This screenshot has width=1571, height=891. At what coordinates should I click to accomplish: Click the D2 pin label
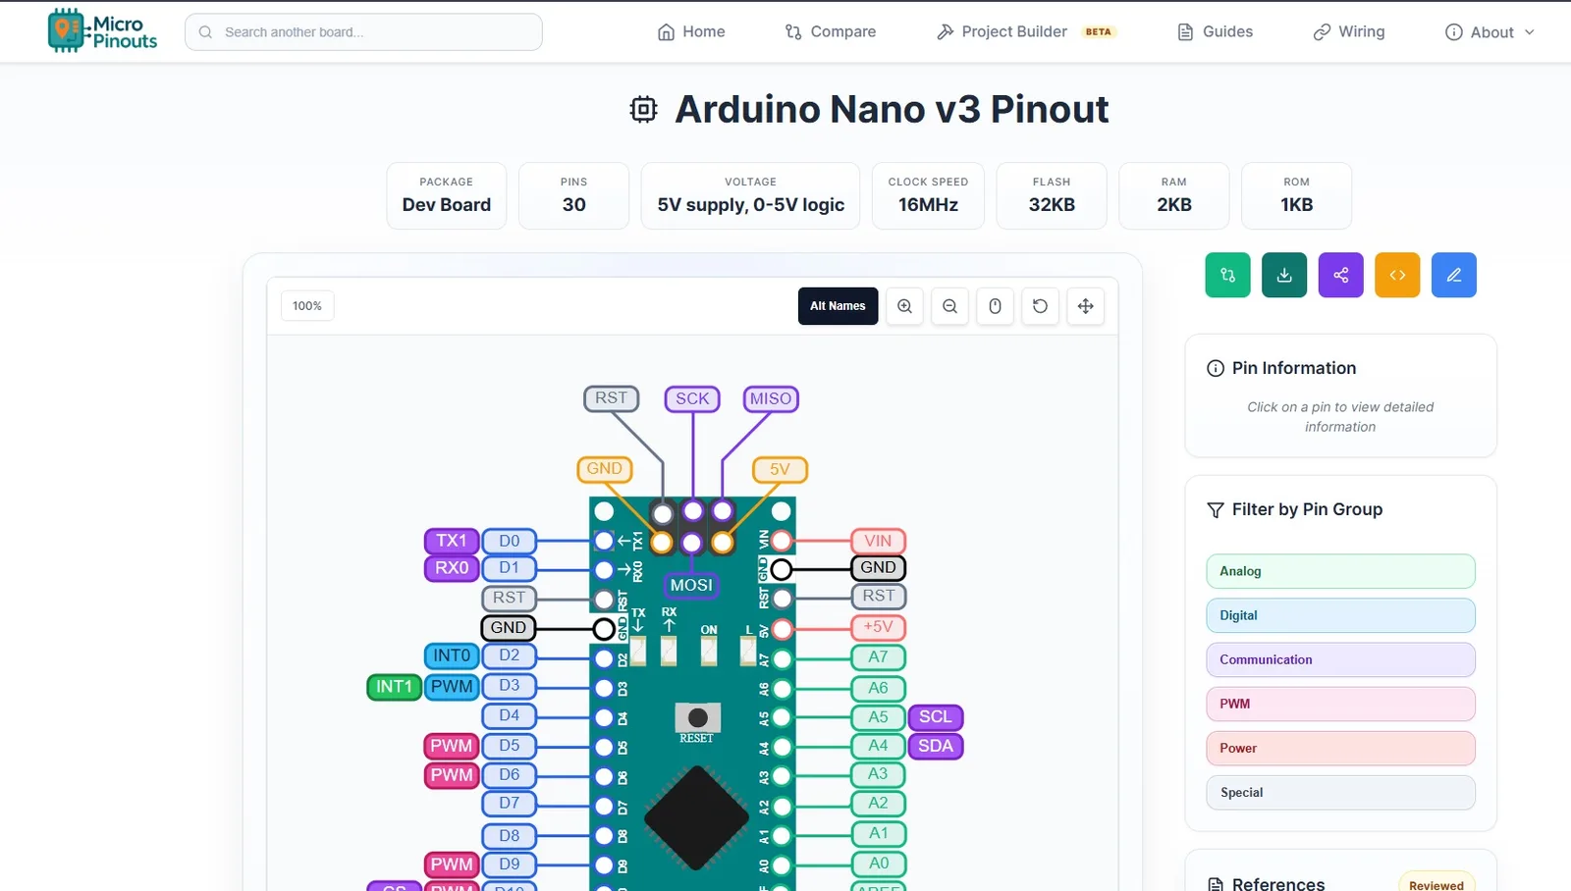coord(510,655)
